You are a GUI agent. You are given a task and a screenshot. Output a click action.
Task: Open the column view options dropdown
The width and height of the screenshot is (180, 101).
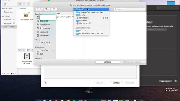click(47, 9)
